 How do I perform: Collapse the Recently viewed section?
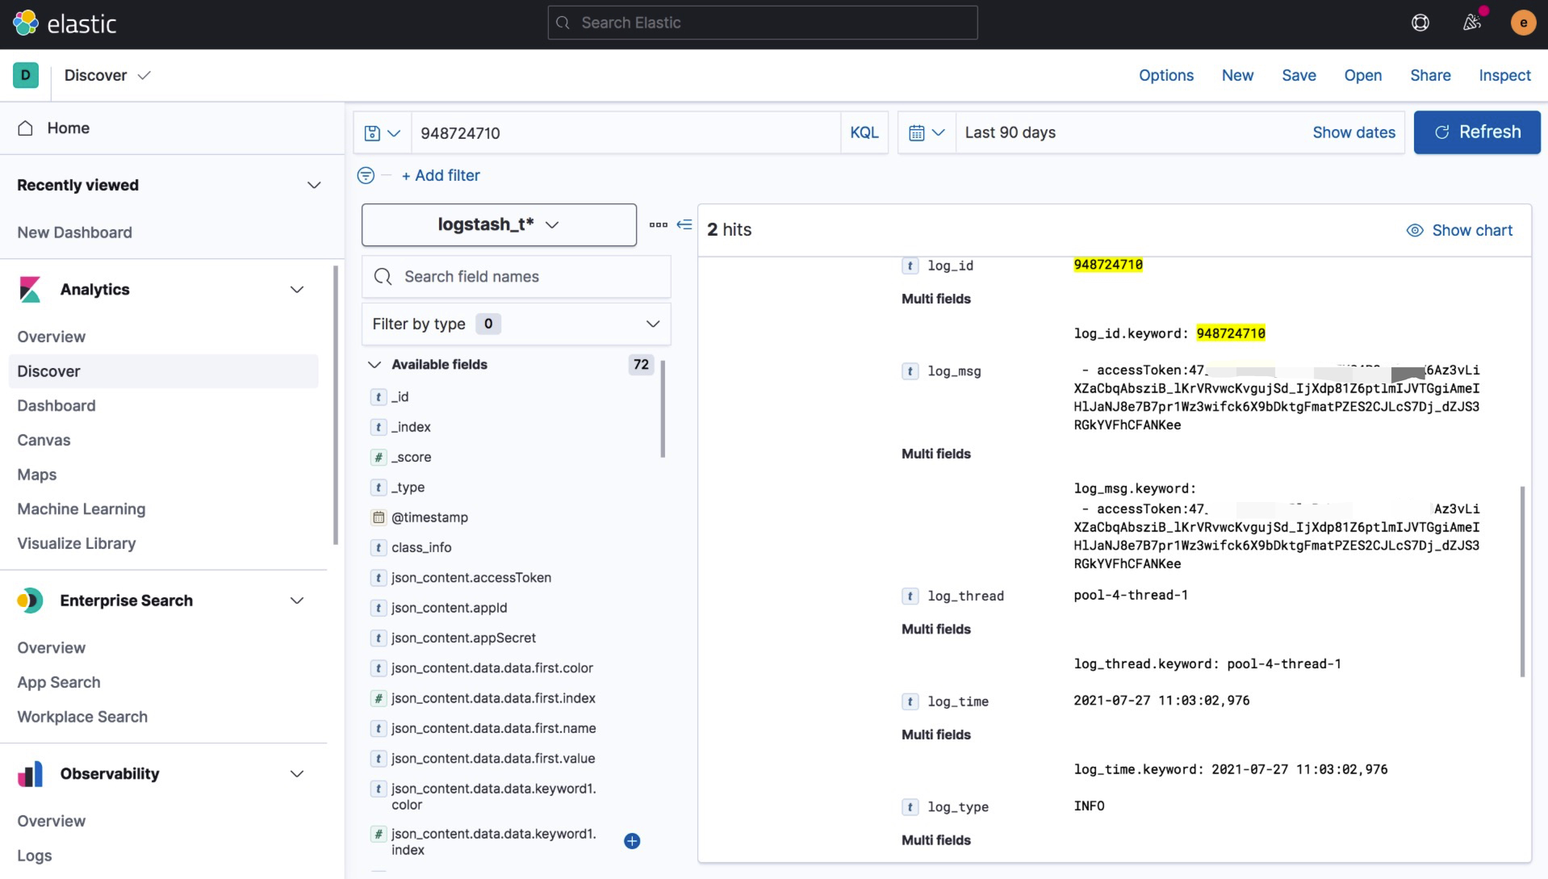[x=314, y=185]
